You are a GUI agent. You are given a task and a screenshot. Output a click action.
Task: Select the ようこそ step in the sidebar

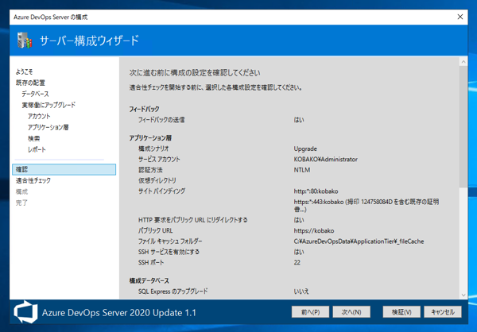tap(24, 71)
